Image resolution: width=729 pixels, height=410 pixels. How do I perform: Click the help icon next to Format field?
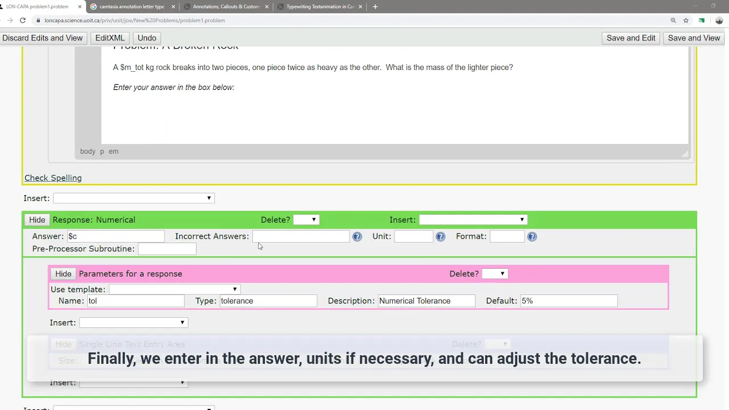[532, 236]
